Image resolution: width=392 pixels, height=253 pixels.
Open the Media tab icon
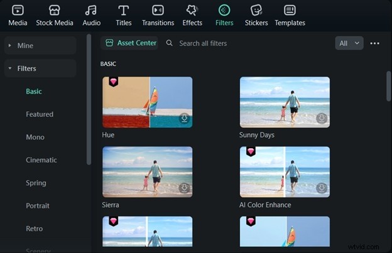pos(18,11)
